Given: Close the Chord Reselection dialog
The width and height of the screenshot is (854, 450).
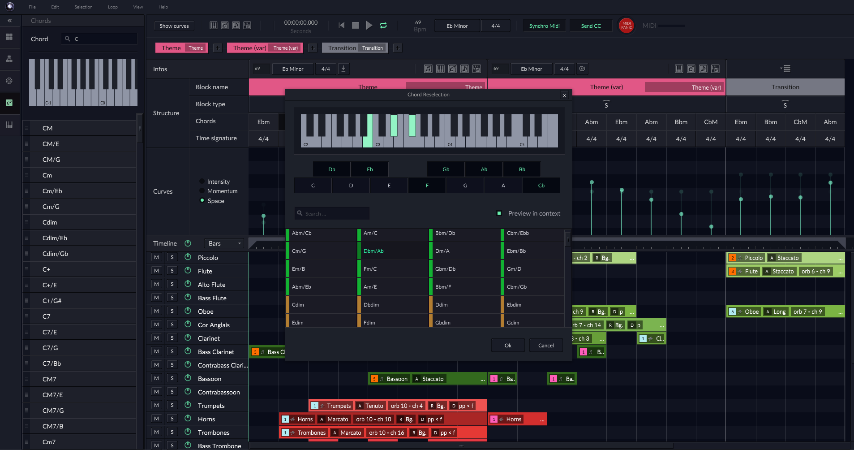Looking at the screenshot, I should point(564,95).
